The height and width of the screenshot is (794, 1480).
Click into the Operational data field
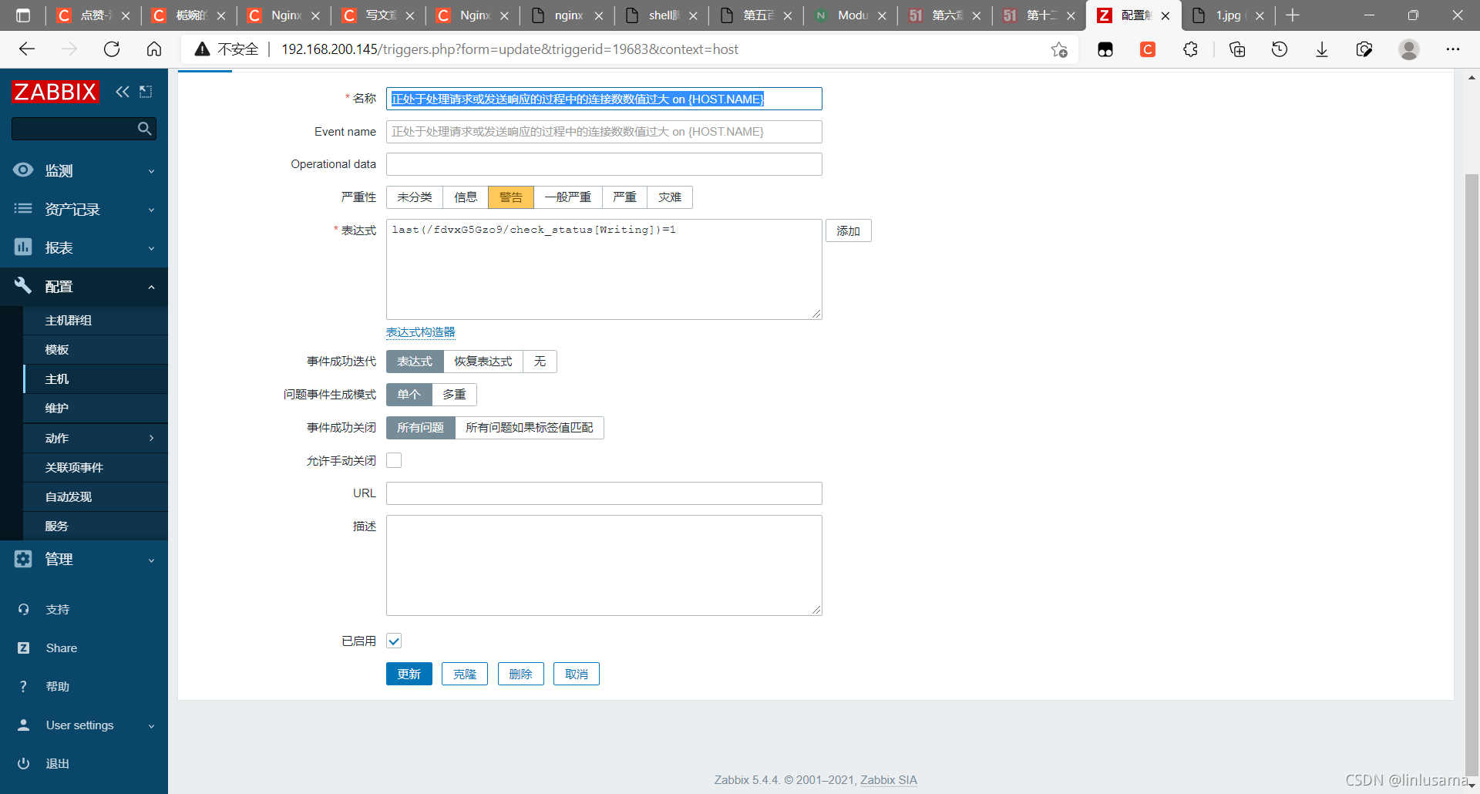[604, 164]
